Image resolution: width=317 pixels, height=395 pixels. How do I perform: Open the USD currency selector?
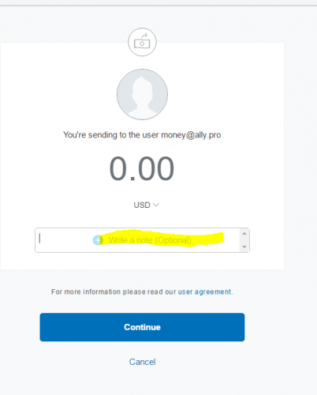point(147,205)
